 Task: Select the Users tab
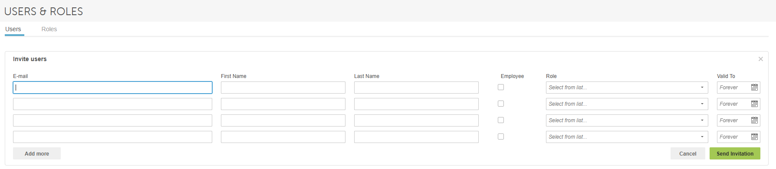pos(13,29)
